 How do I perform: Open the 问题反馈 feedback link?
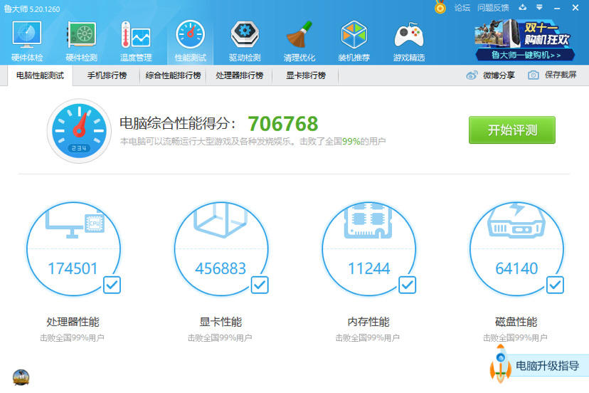point(493,8)
